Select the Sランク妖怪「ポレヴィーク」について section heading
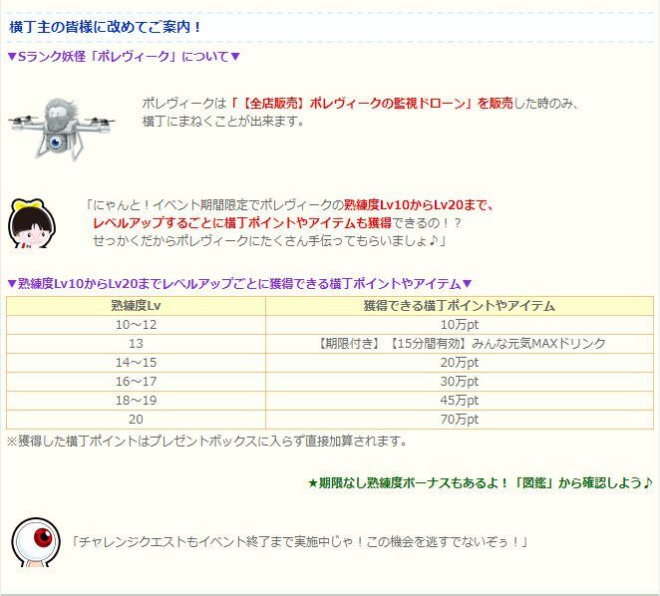Image resolution: width=660 pixels, height=596 pixels. [x=124, y=57]
